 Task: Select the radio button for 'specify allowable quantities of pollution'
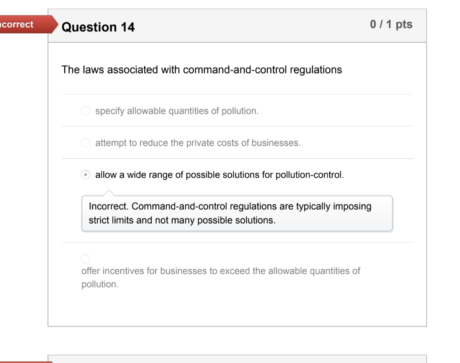coord(85,110)
